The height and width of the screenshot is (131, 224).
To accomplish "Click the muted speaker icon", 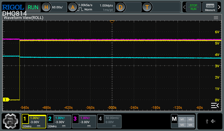I will [x=213, y=121].
